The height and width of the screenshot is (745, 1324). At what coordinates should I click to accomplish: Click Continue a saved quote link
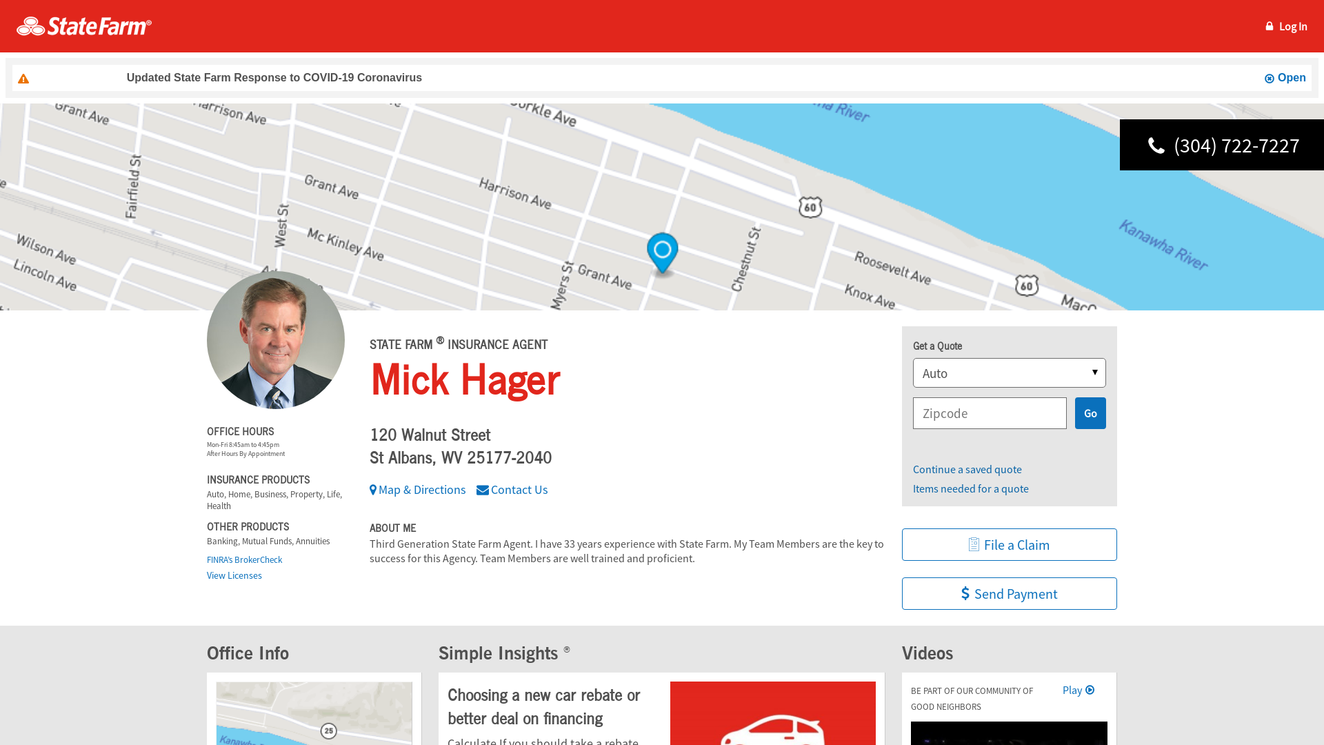[x=967, y=469]
